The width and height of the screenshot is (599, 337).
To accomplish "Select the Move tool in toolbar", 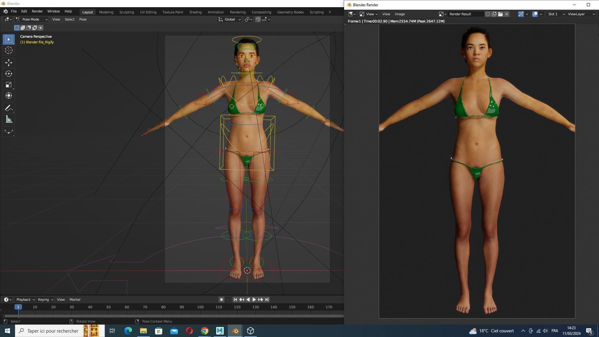I will coord(9,63).
